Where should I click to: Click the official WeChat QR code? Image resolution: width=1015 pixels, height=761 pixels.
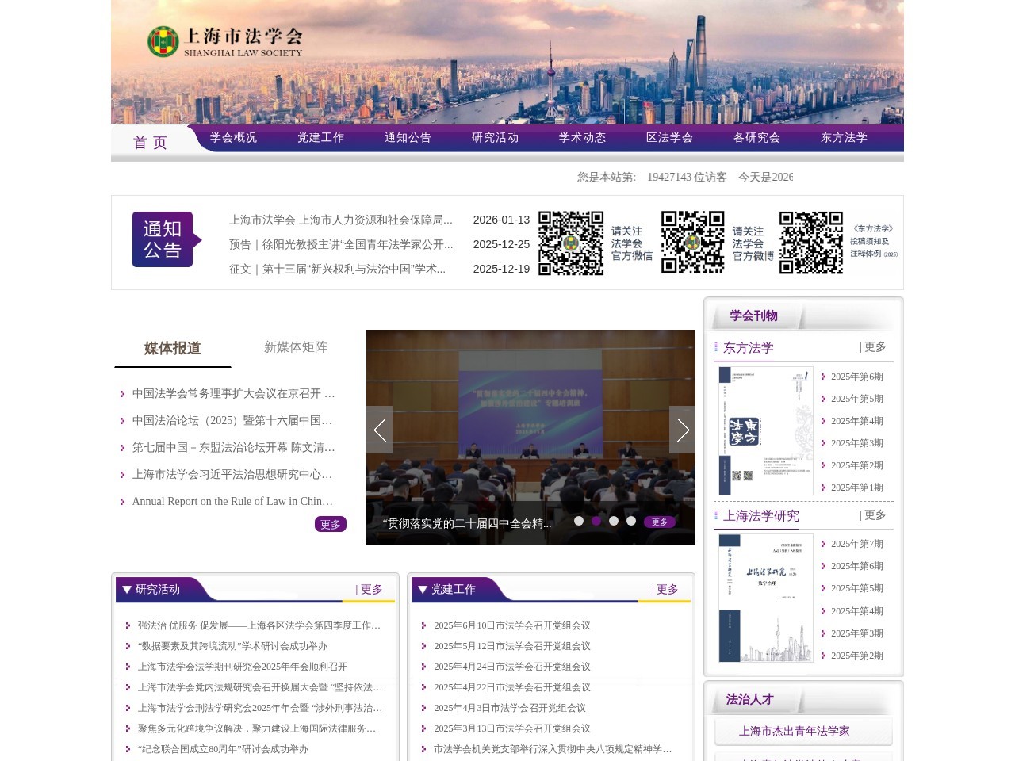click(x=571, y=243)
